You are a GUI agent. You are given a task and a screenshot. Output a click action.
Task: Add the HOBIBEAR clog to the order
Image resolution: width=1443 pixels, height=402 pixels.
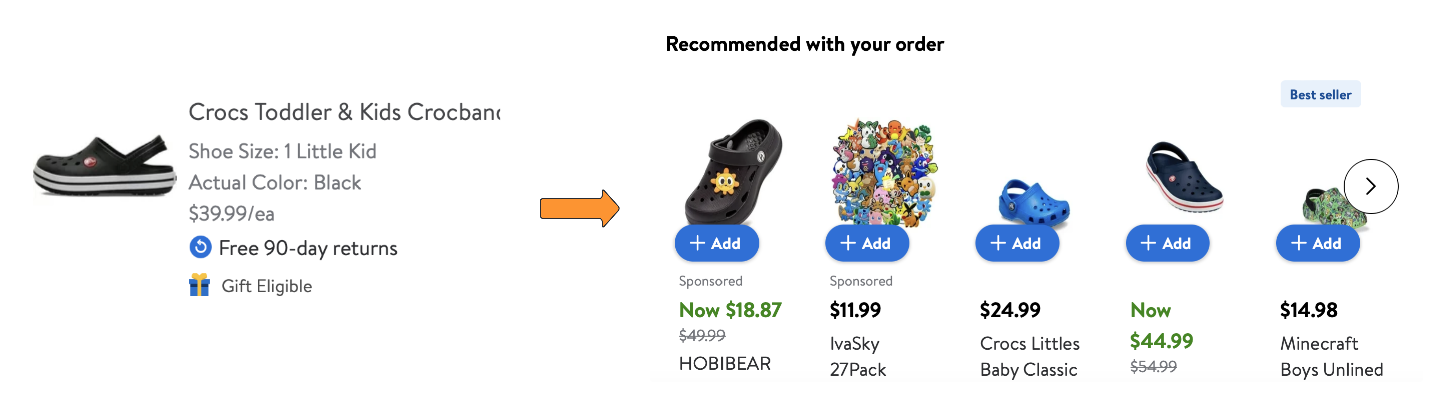tap(716, 243)
